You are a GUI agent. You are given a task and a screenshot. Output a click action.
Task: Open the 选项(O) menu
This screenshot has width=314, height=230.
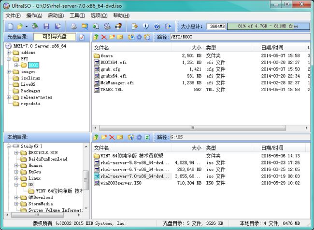tap(99, 15)
